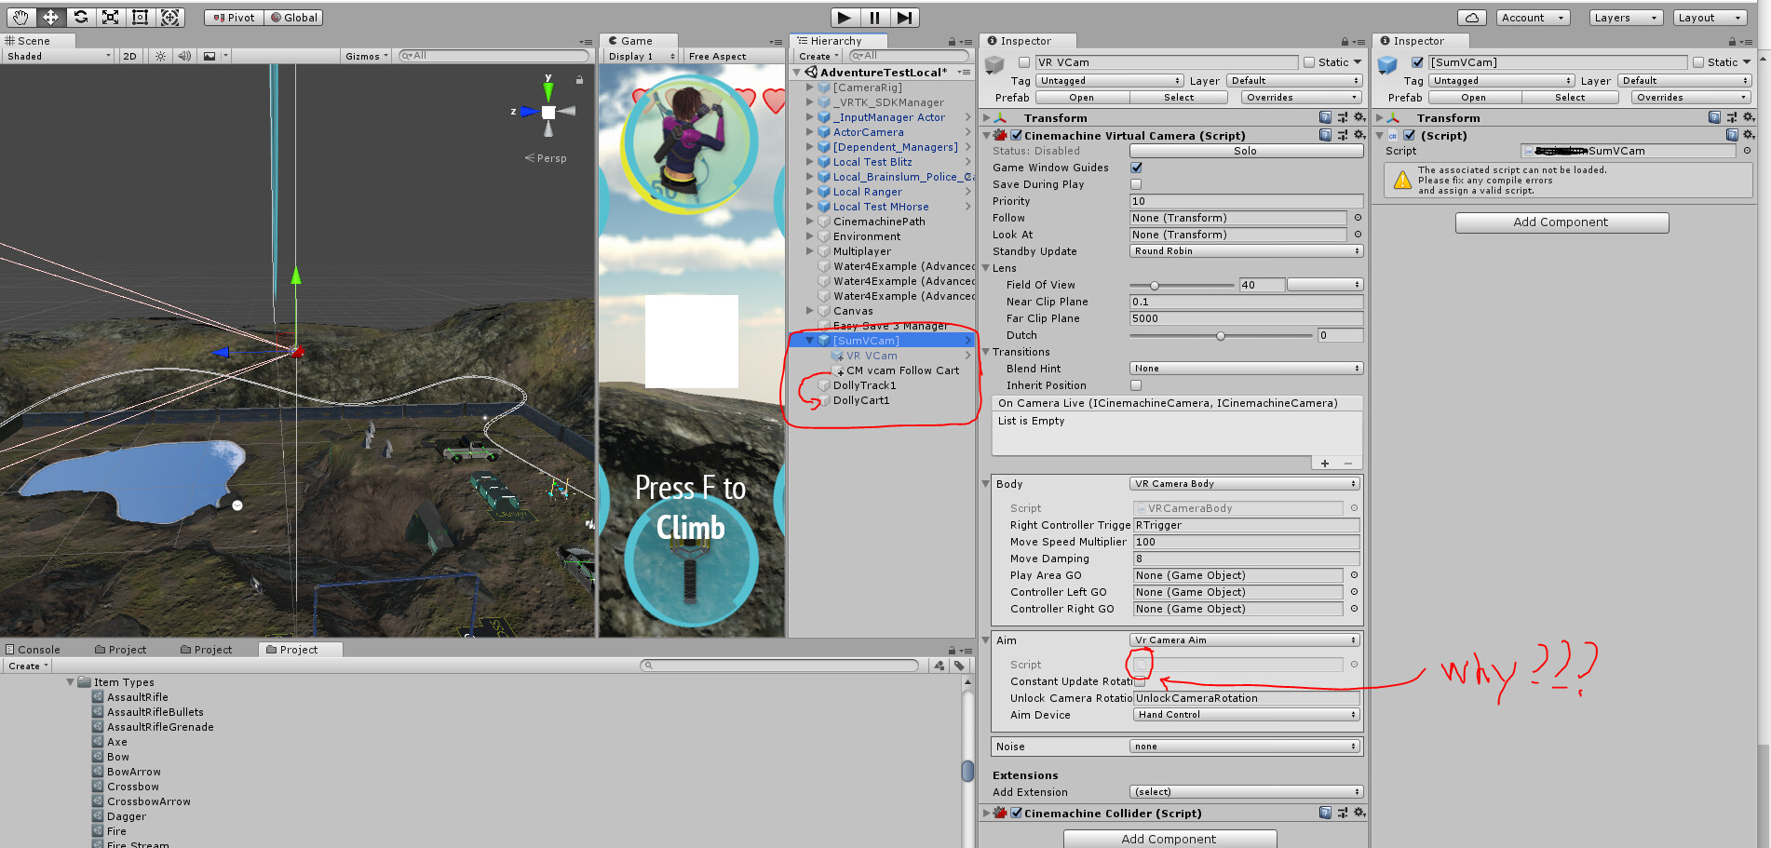Uncheck Game Window Guides
The height and width of the screenshot is (848, 1771).
[1135, 168]
